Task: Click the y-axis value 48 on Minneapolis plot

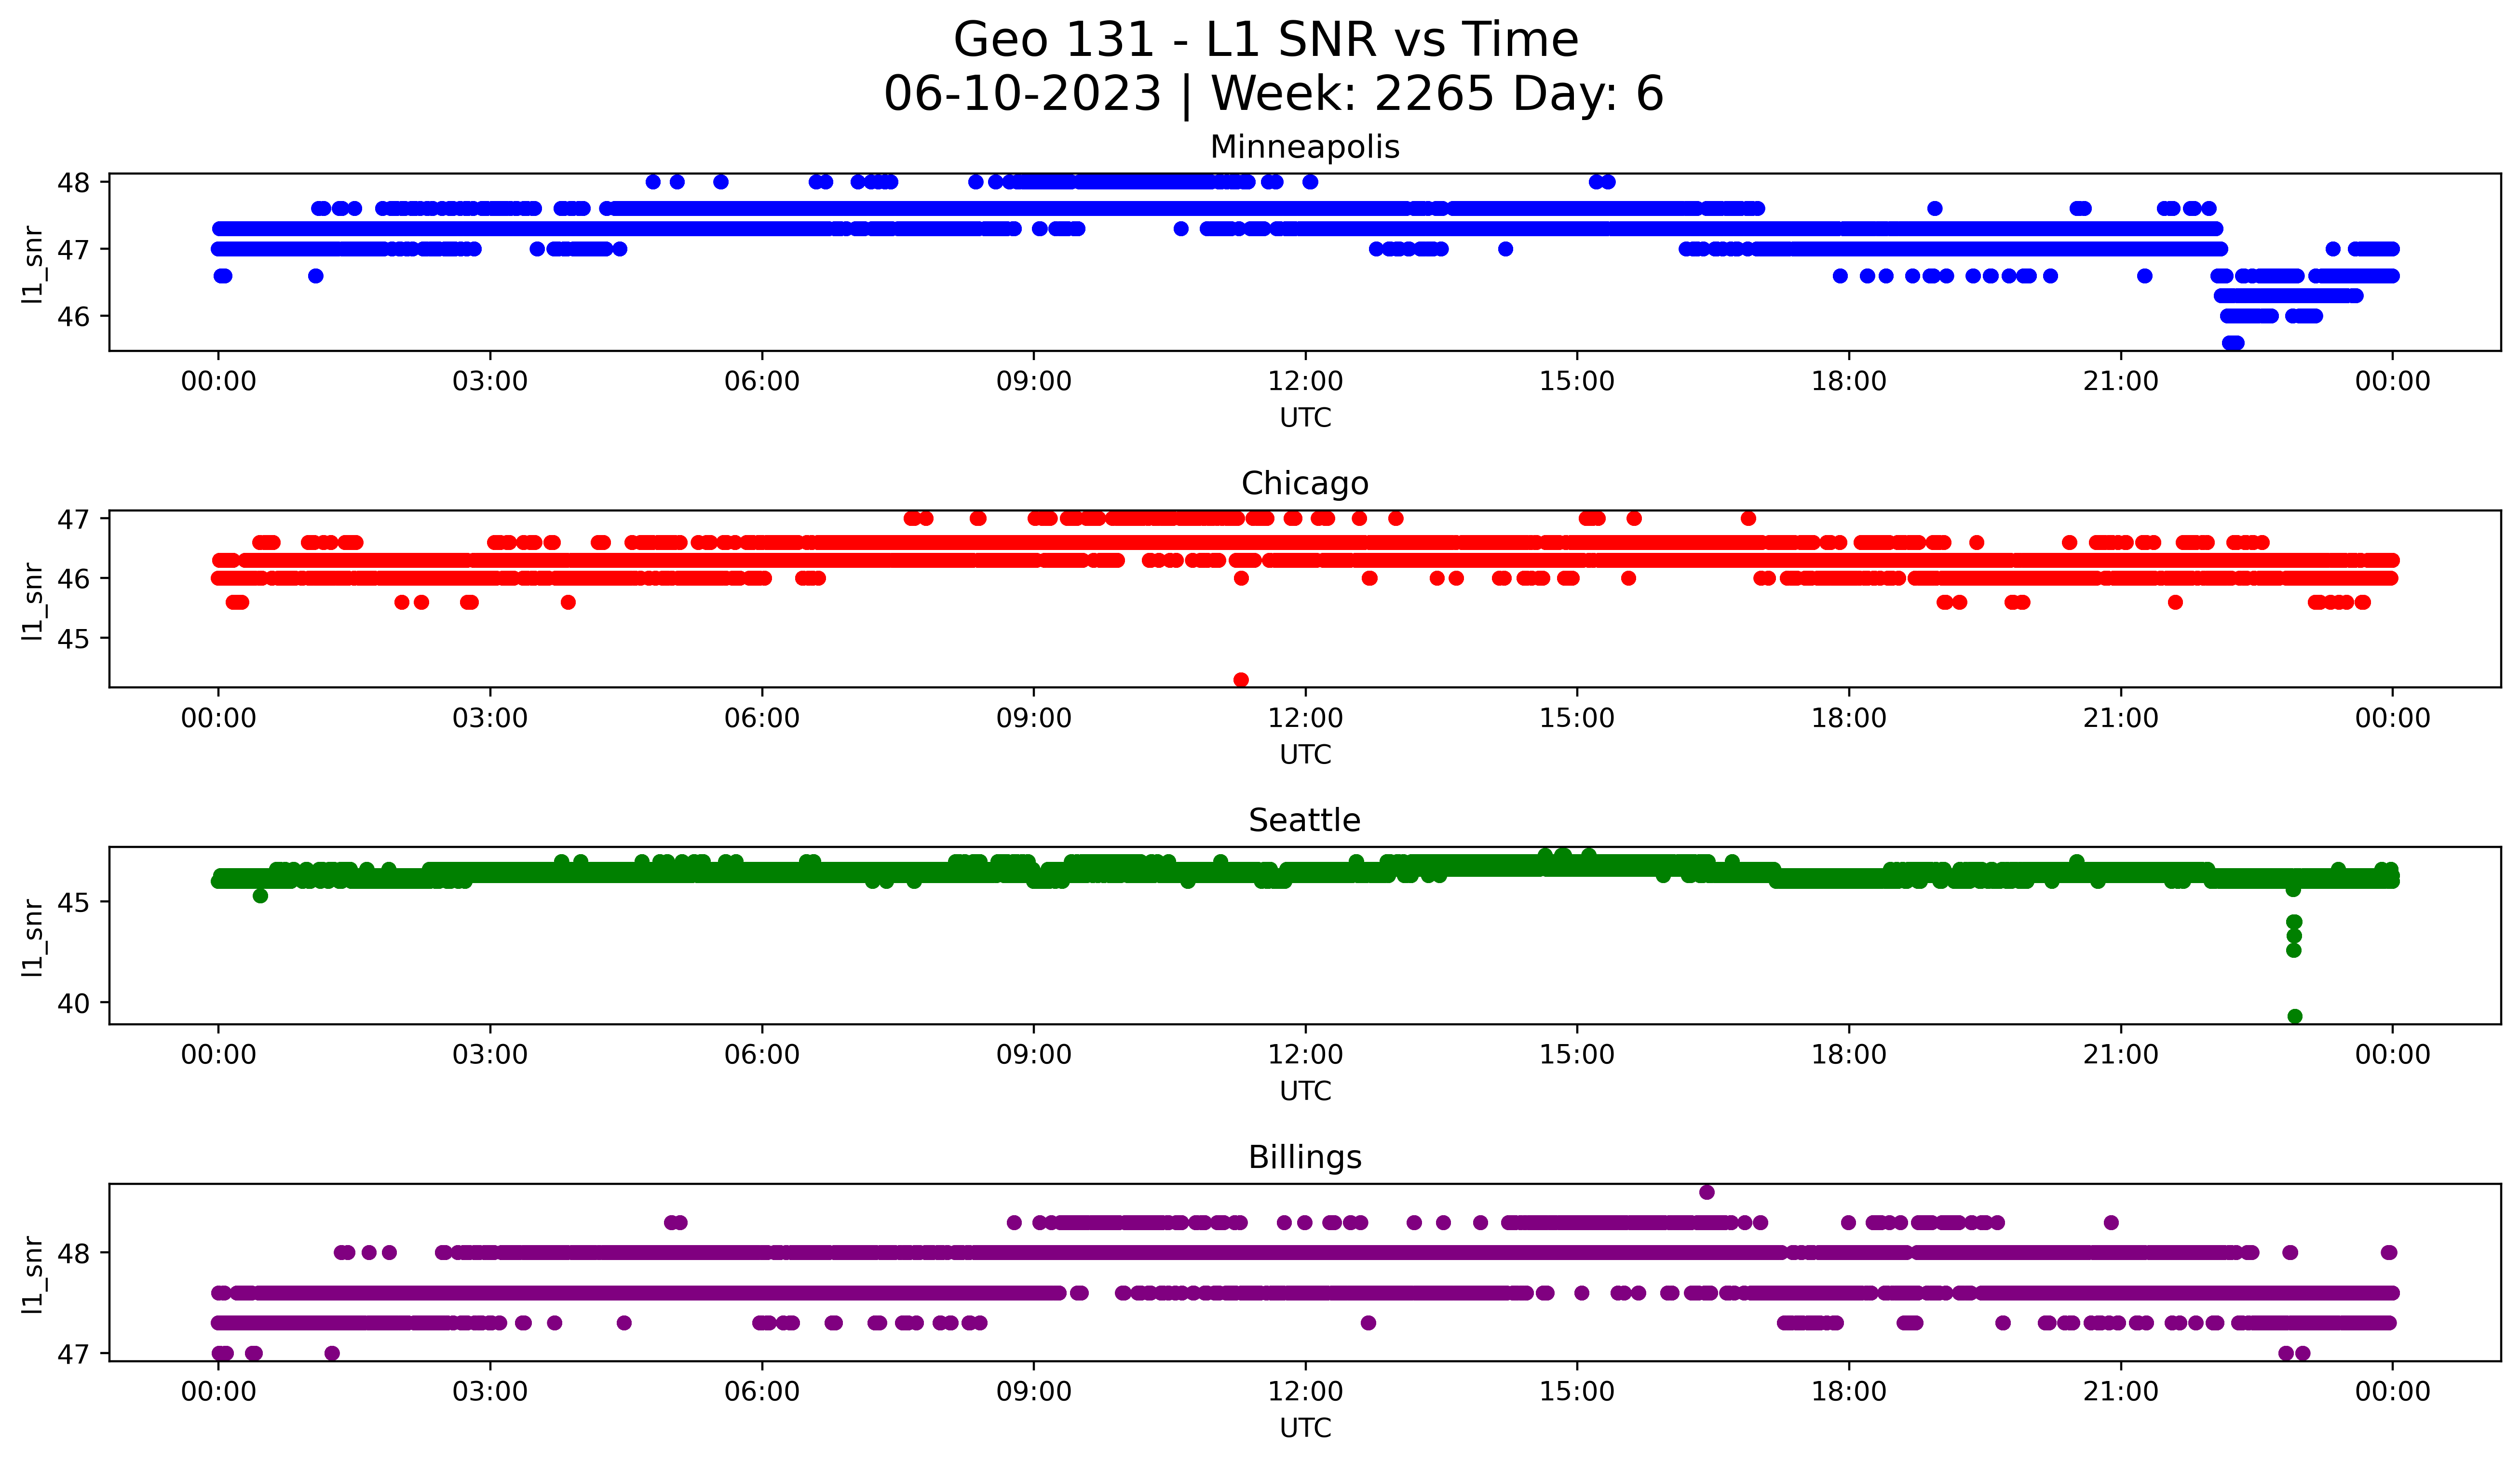Action: coord(74,183)
